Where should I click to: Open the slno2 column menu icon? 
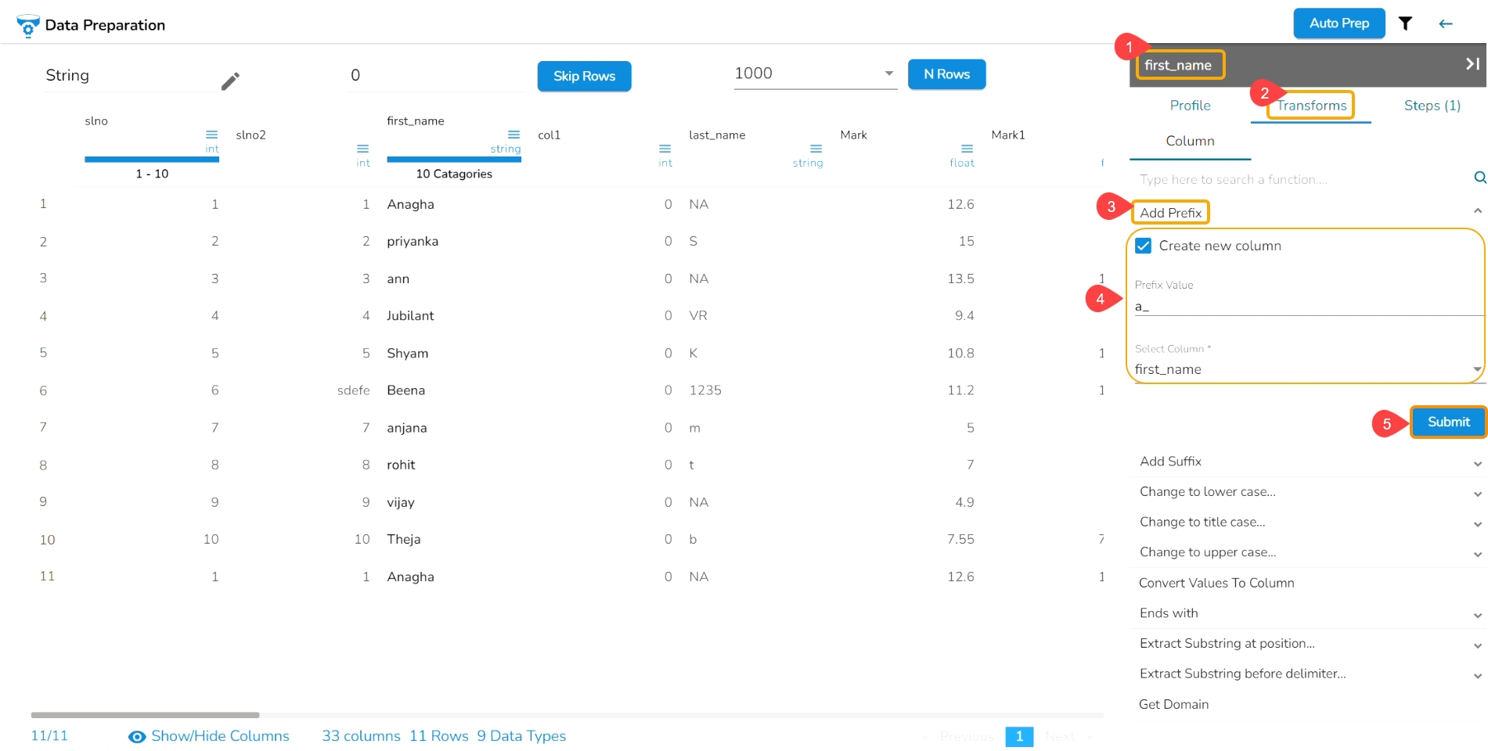click(x=362, y=149)
